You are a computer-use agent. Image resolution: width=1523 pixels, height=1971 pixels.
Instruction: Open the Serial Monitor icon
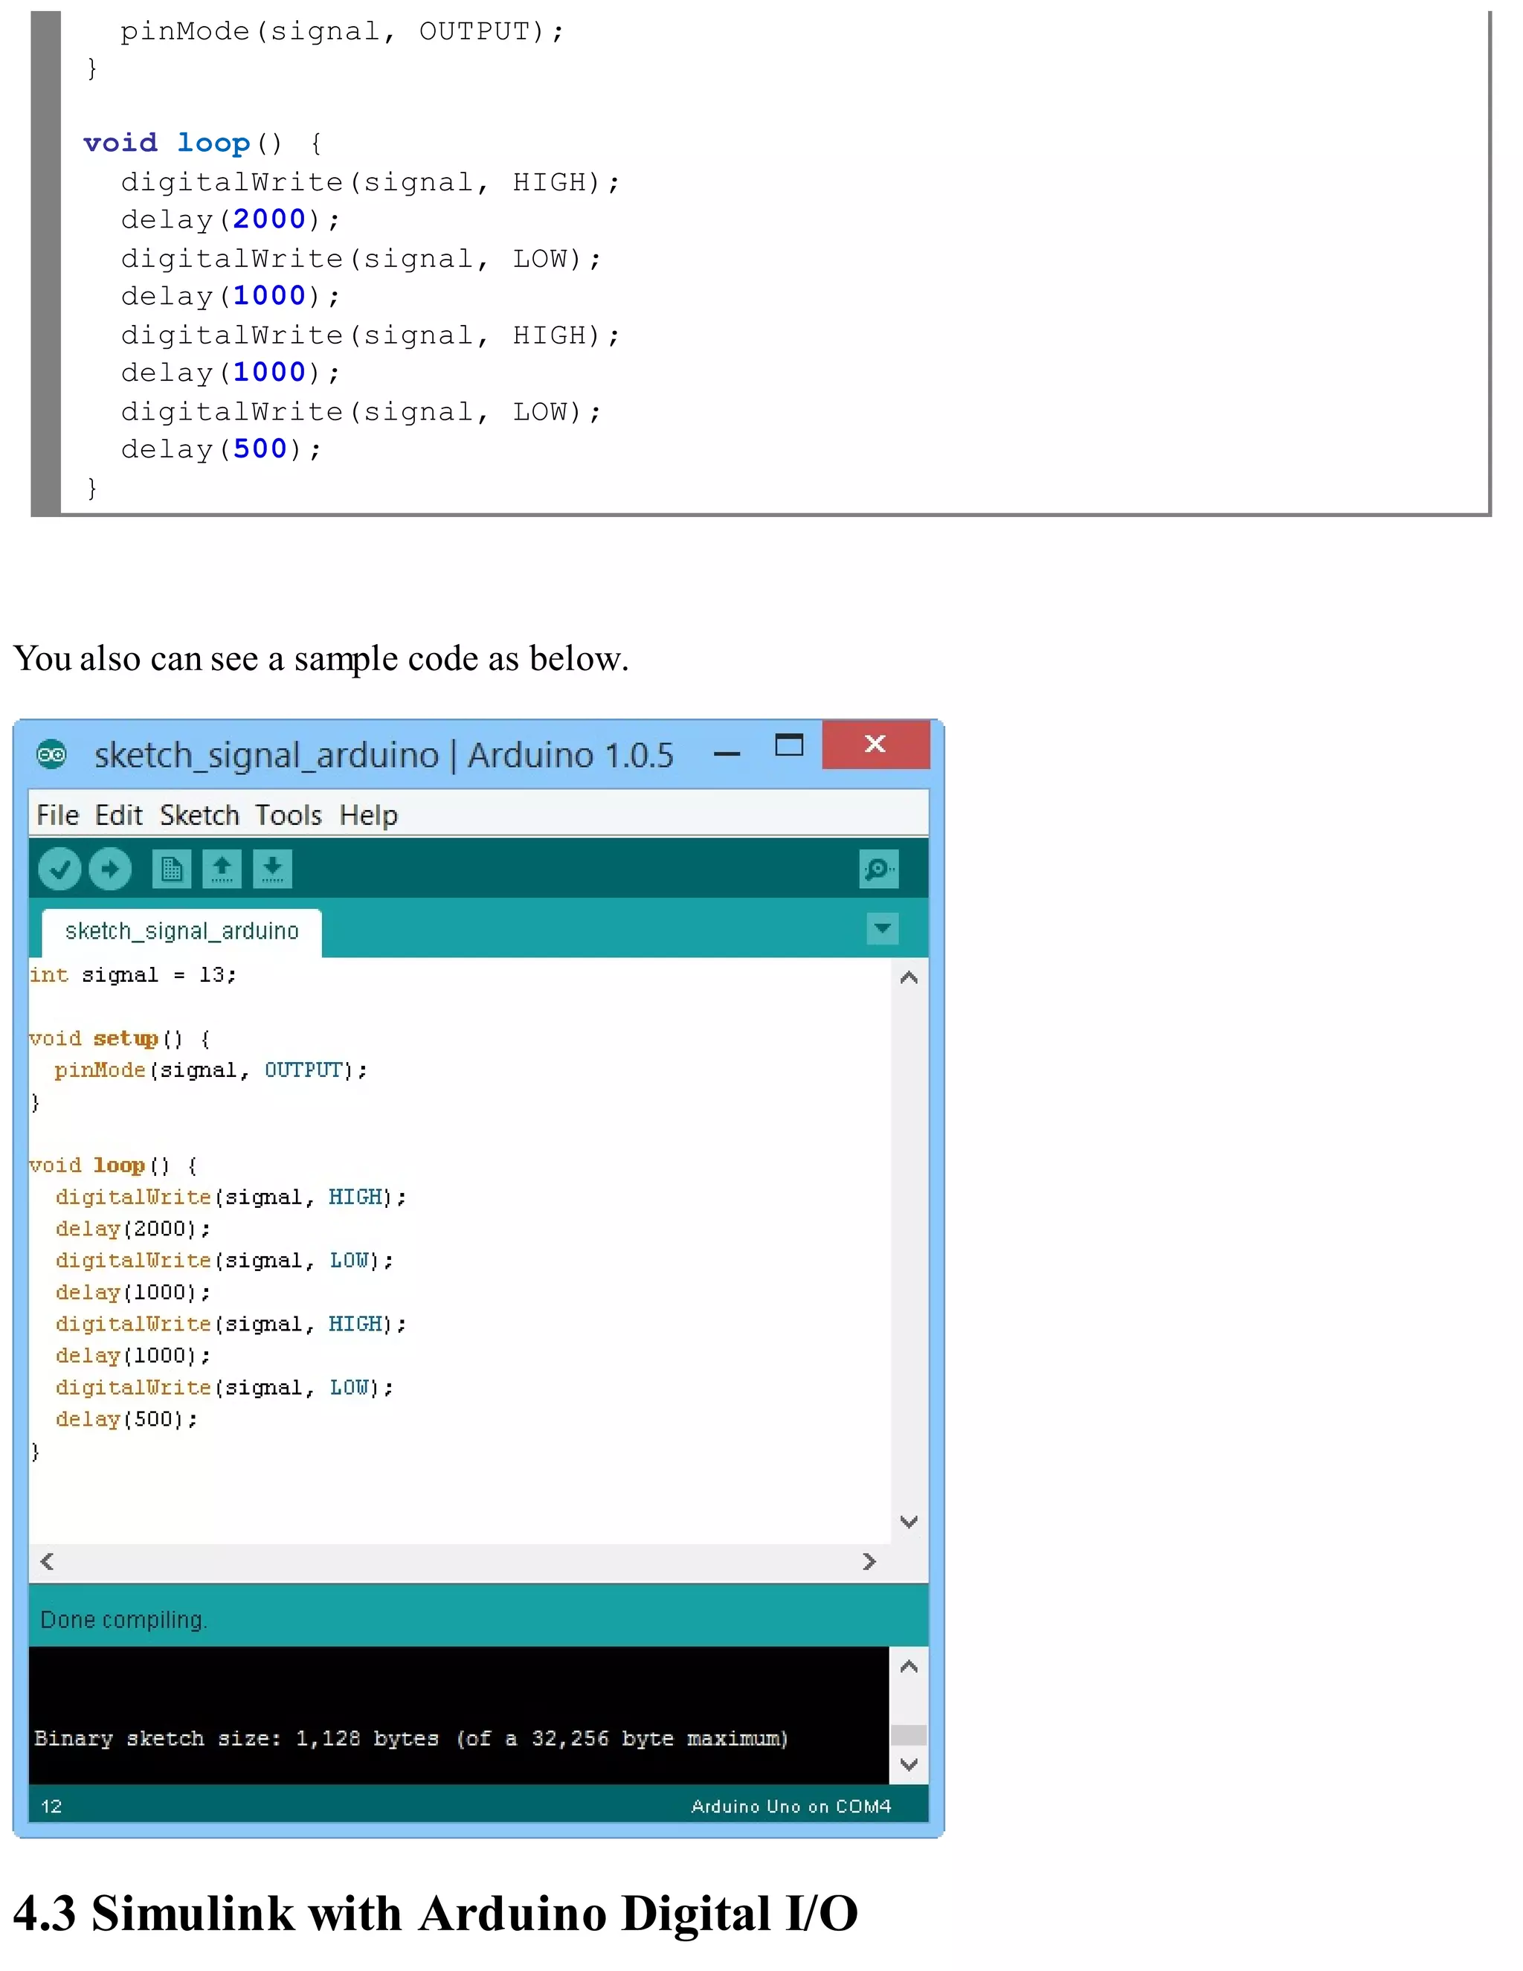(879, 869)
